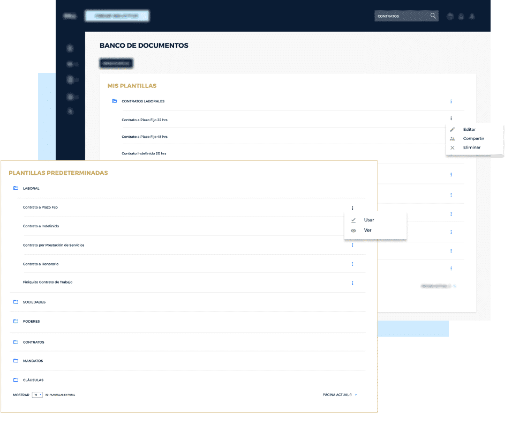
Task: Click the topmost sidebar icon
Action: coord(70,48)
